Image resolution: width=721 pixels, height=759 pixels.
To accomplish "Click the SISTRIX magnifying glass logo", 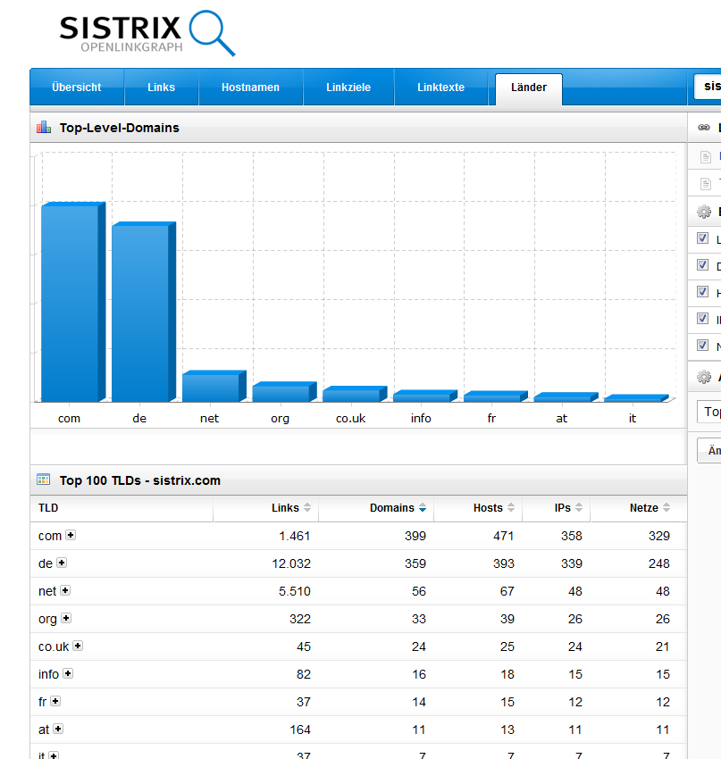I will coord(214,33).
